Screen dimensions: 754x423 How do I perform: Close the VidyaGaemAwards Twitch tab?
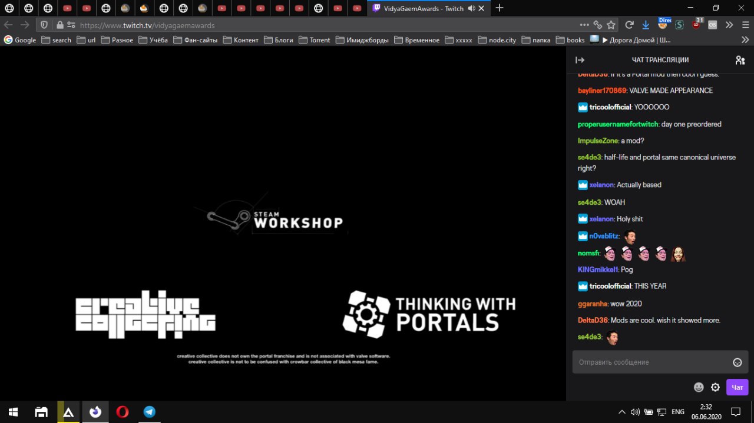(482, 8)
